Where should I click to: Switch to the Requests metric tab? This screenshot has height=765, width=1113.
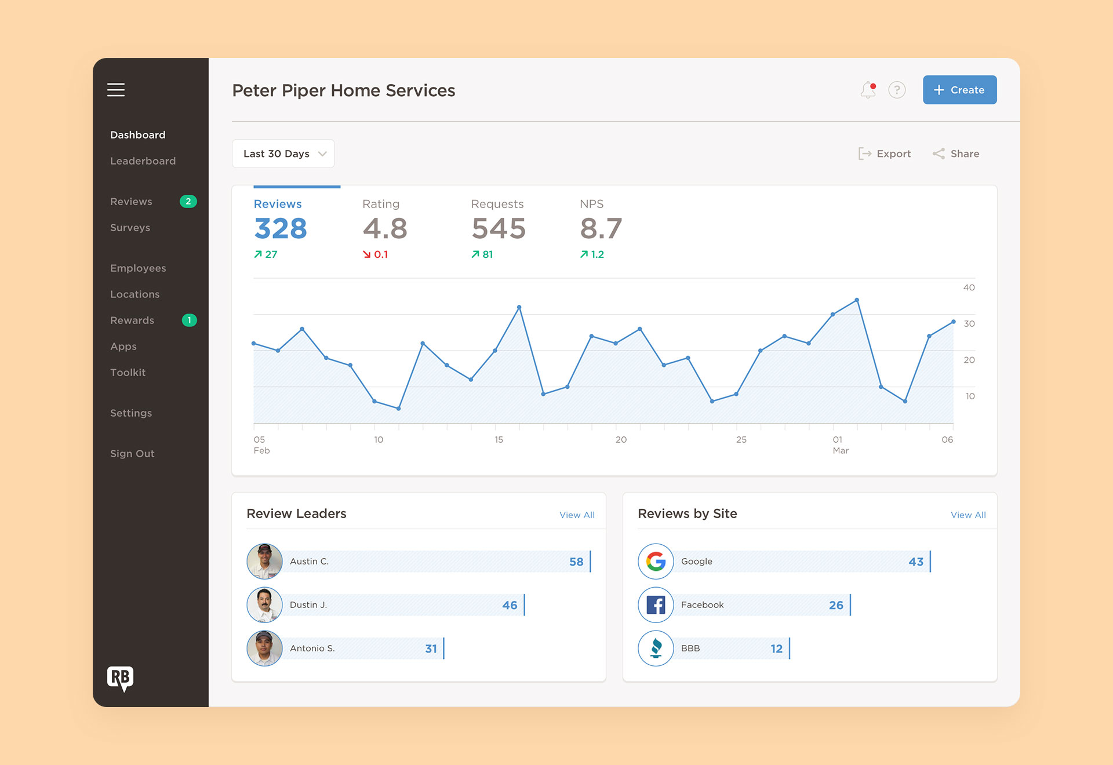pos(497,228)
